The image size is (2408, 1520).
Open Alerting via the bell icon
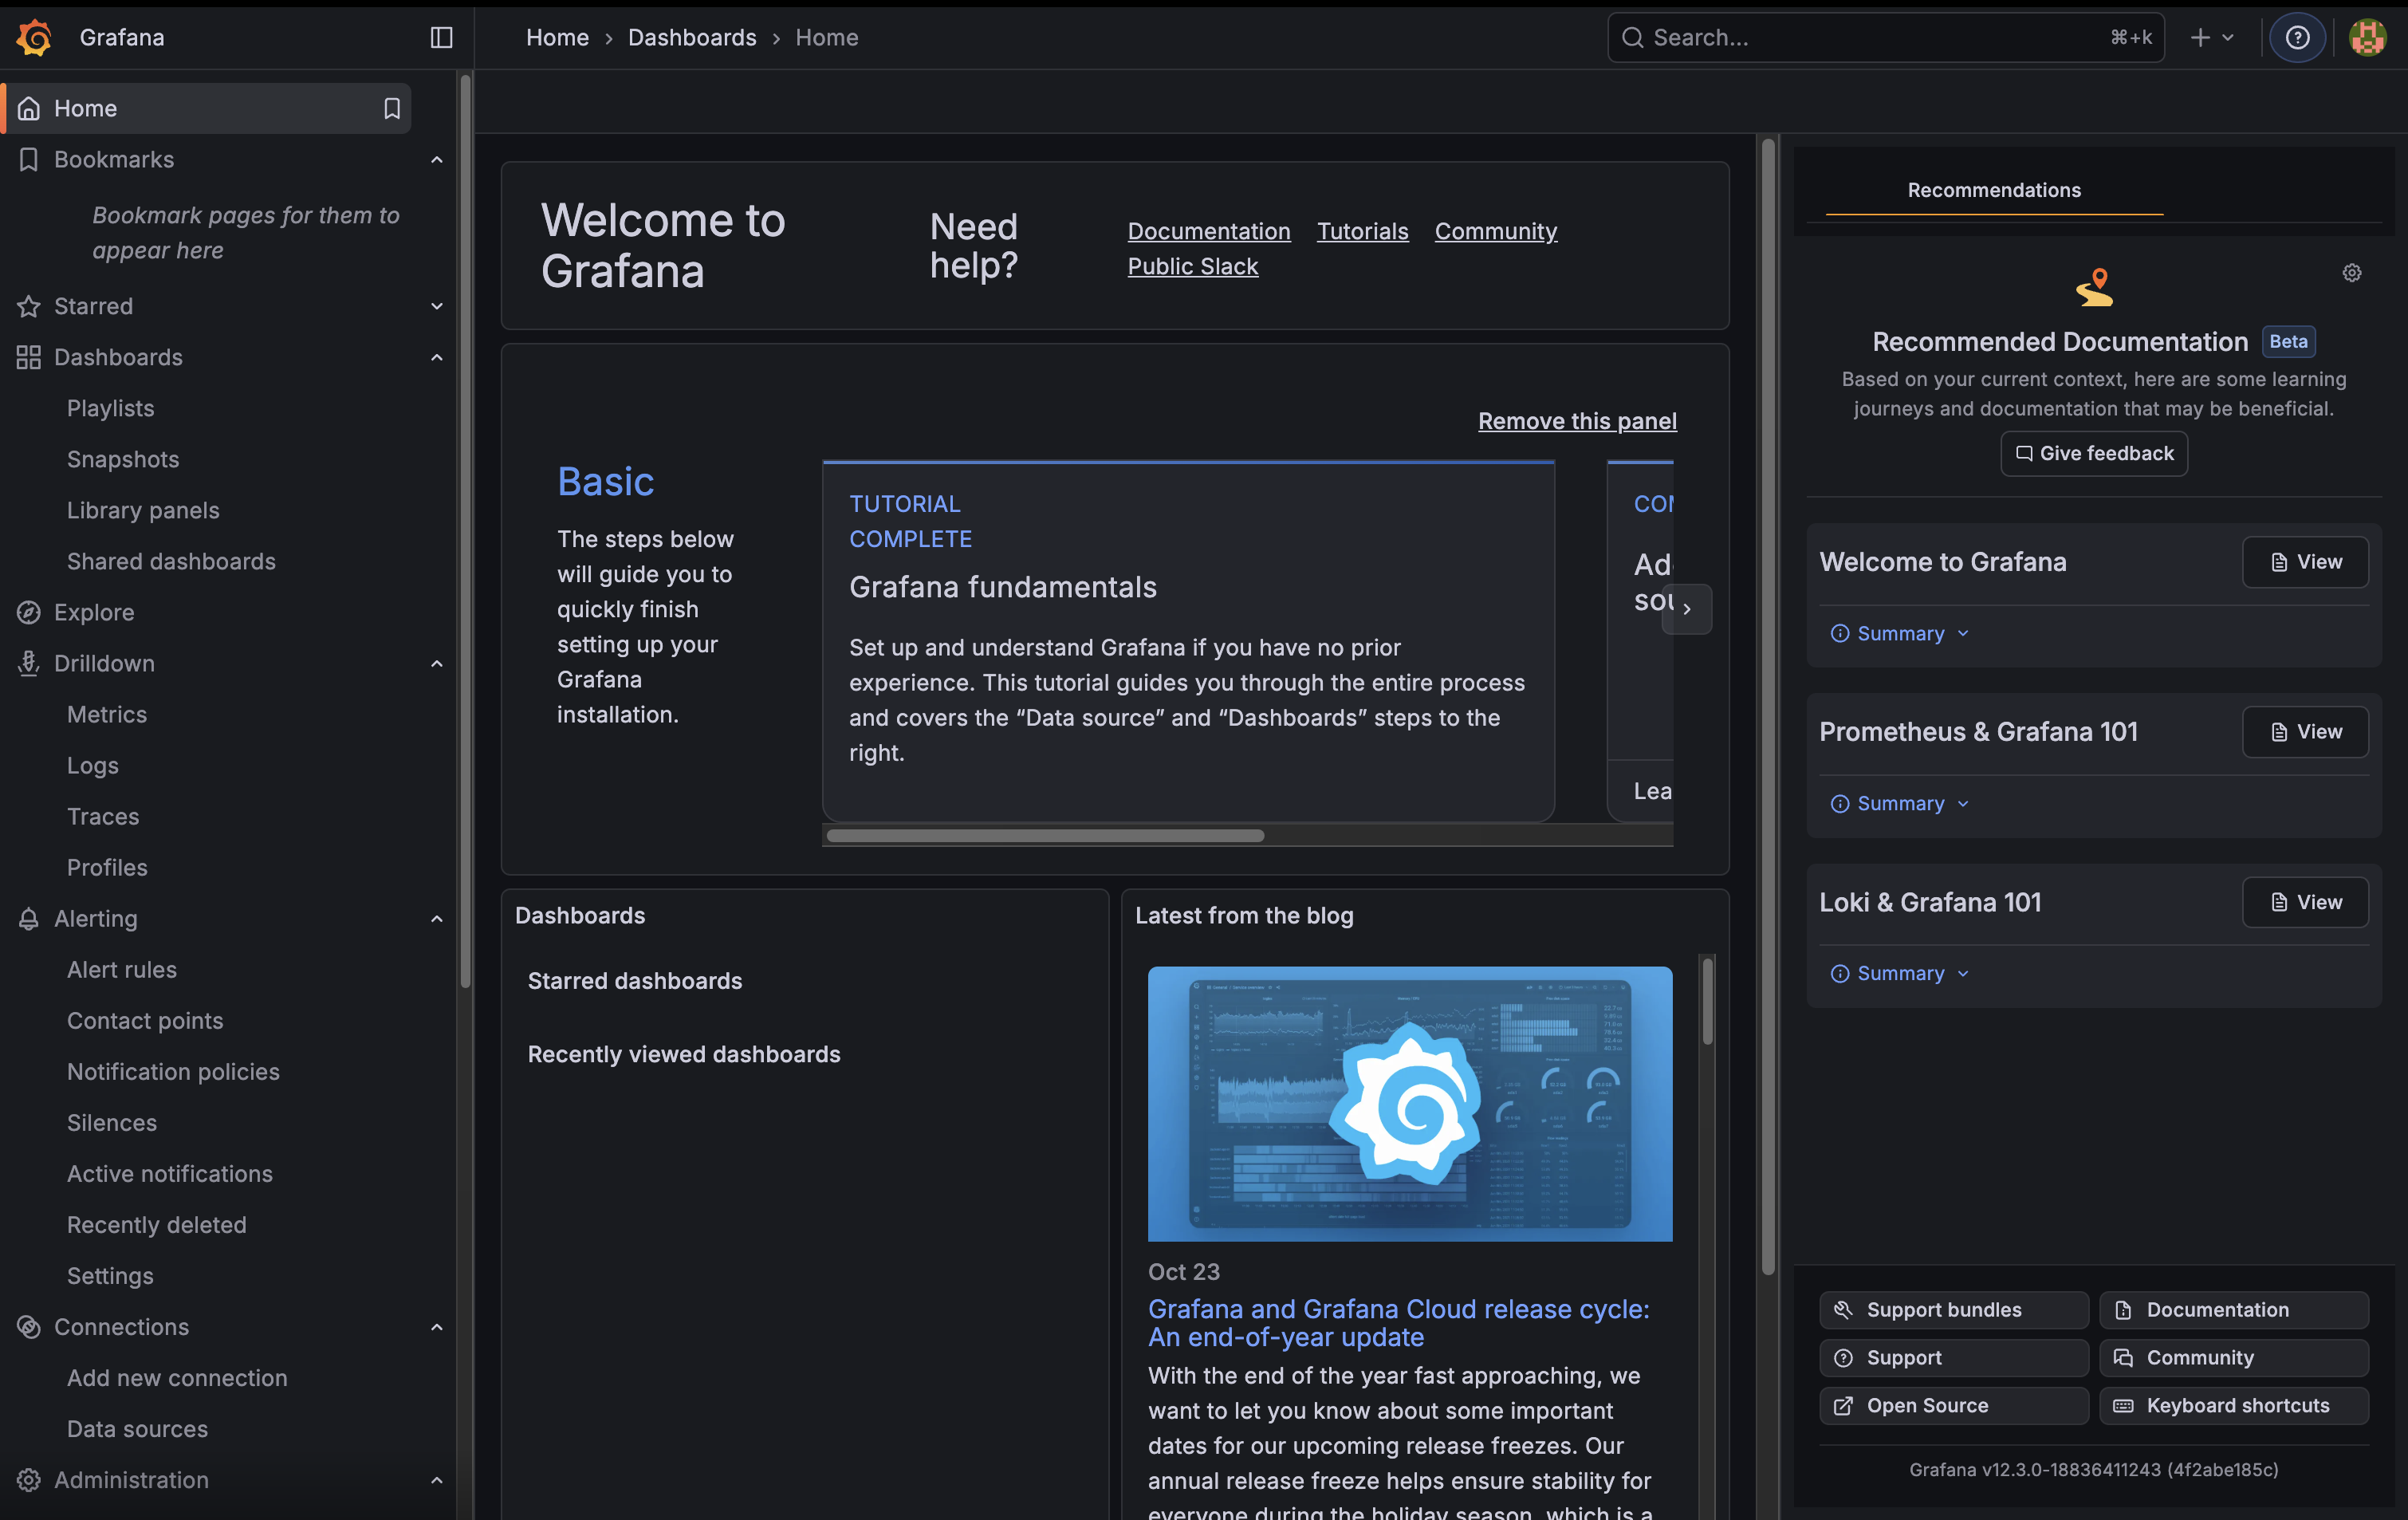(x=29, y=918)
